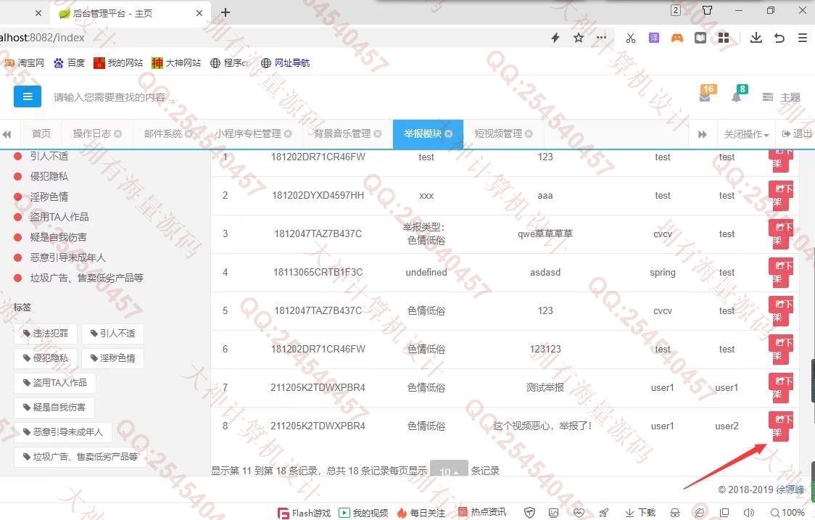Screen dimensions: 815x520
Task: Click the 垃圾广告、售卖低劣产品等 tag button
Action: point(80,457)
